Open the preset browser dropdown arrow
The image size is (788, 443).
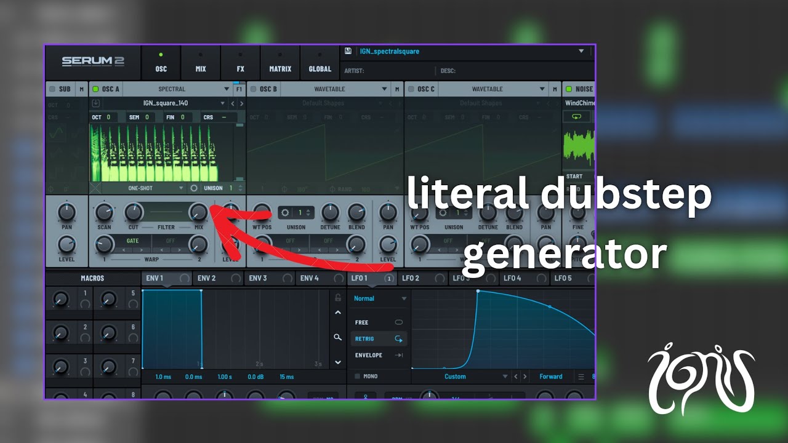(581, 51)
